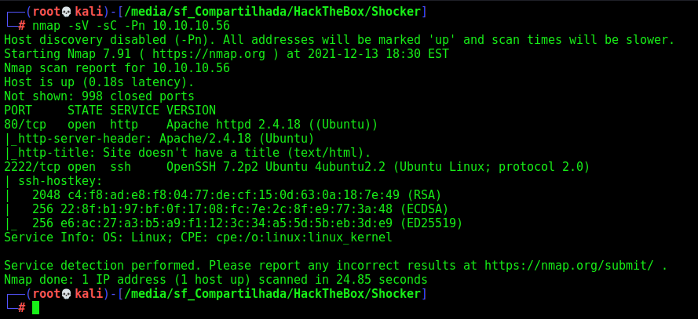Click the skull icon in bottom prompt
Screen dimensions: 698x319
pyautogui.click(x=67, y=294)
